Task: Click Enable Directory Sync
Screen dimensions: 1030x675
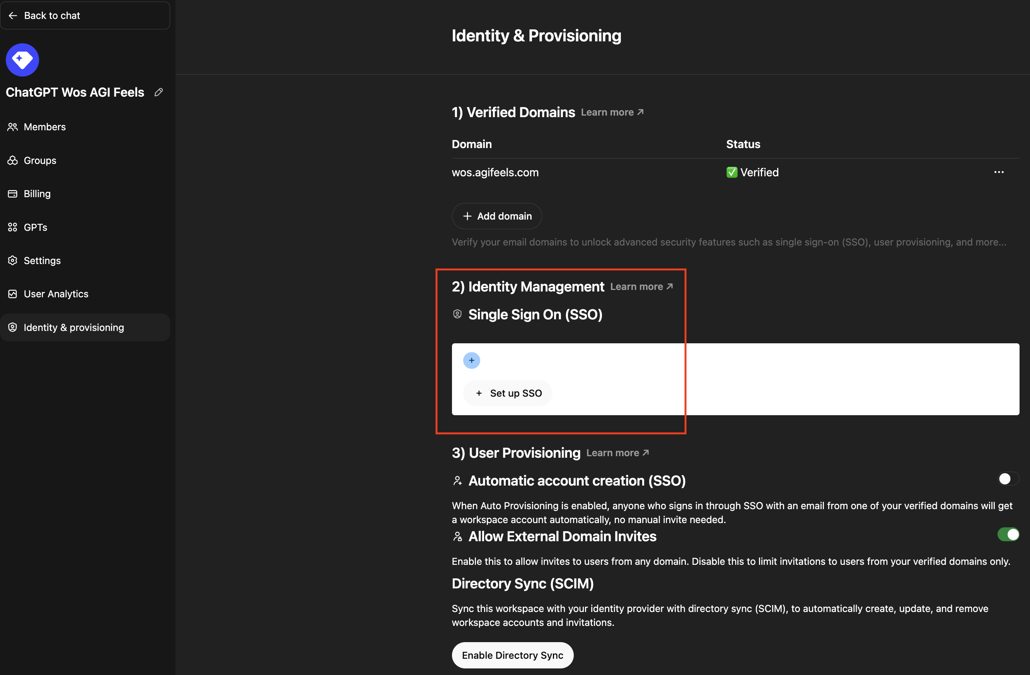Action: (512, 655)
